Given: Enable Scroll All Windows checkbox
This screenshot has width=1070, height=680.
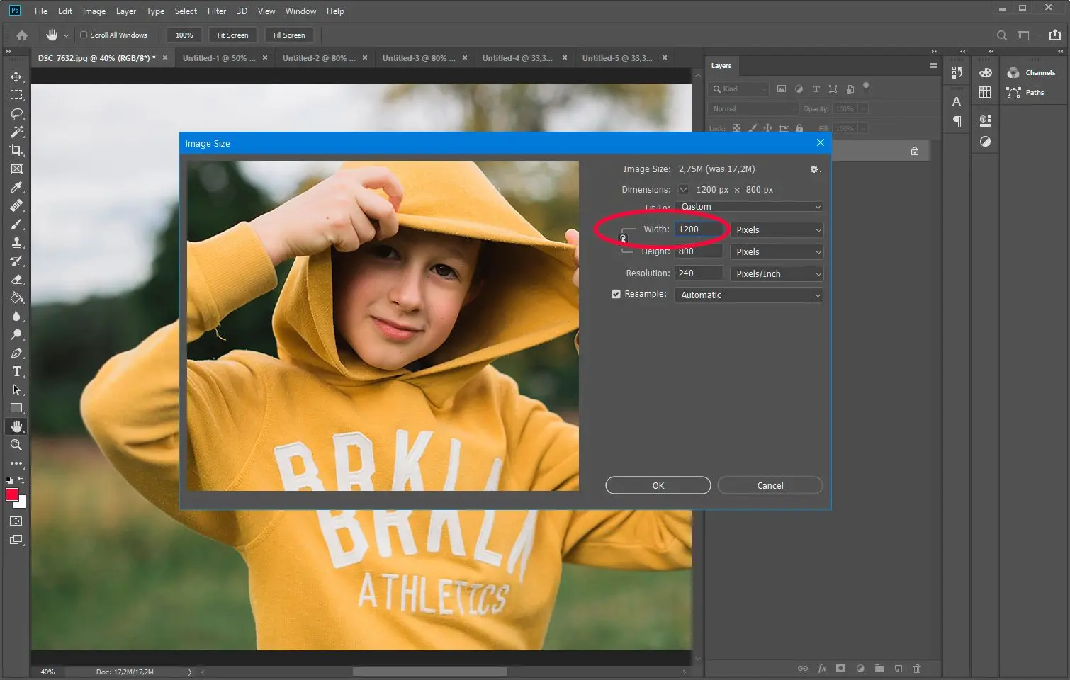Looking at the screenshot, I should pyautogui.click(x=84, y=35).
